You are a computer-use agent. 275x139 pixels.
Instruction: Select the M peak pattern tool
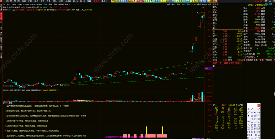pyautogui.click(x=252, y=122)
